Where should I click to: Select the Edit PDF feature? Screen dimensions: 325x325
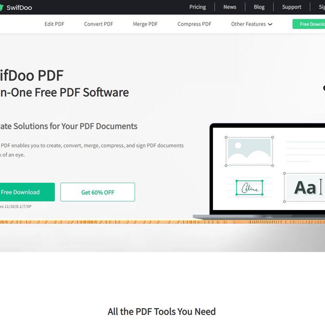coord(54,24)
